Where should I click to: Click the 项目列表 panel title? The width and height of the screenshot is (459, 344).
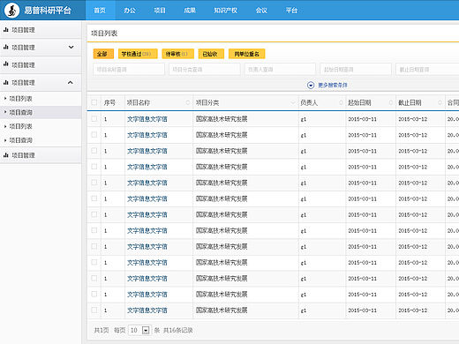(104, 34)
